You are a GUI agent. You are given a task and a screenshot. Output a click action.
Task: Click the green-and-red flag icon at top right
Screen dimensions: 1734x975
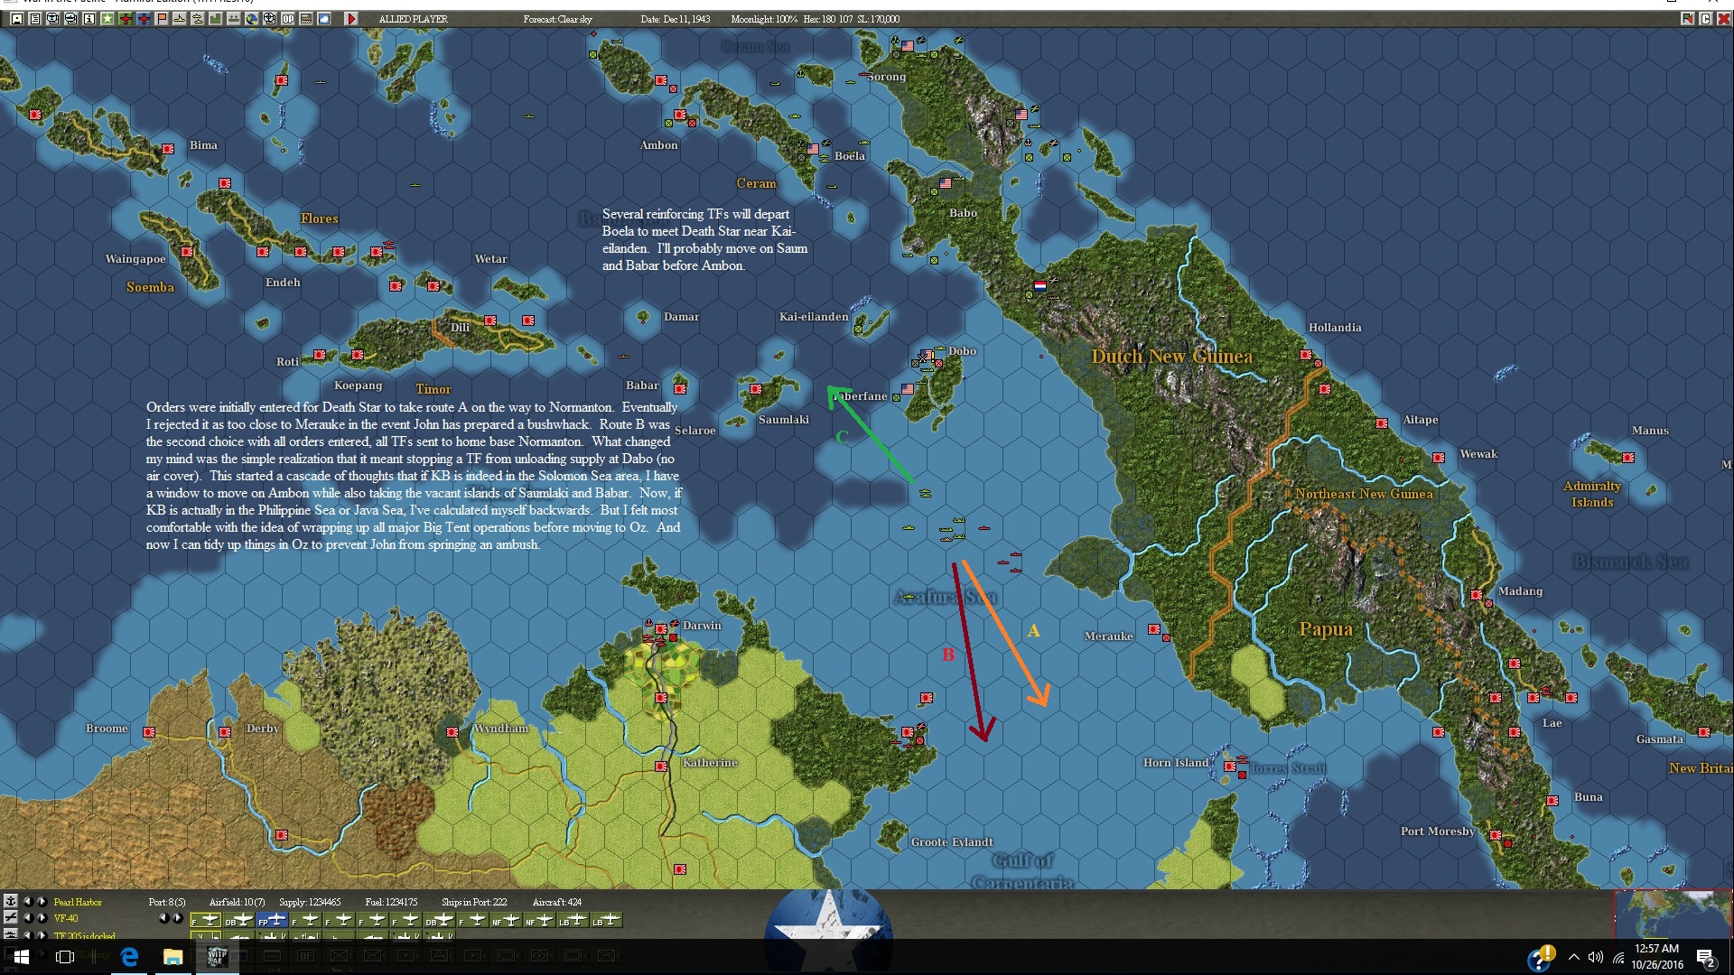(1687, 19)
